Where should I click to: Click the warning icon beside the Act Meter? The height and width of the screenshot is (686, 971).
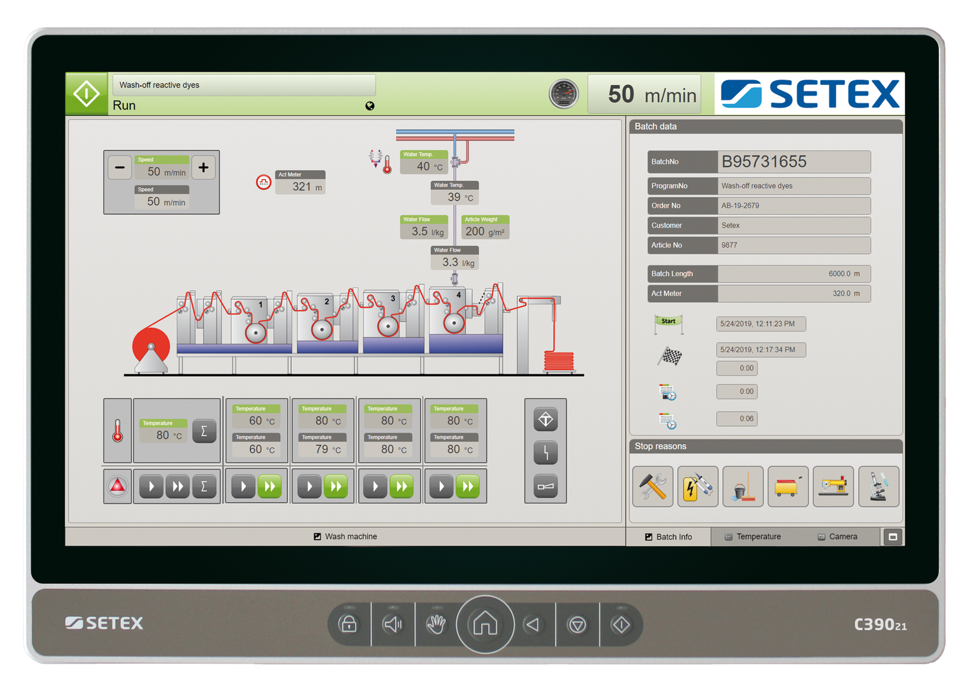point(263,182)
